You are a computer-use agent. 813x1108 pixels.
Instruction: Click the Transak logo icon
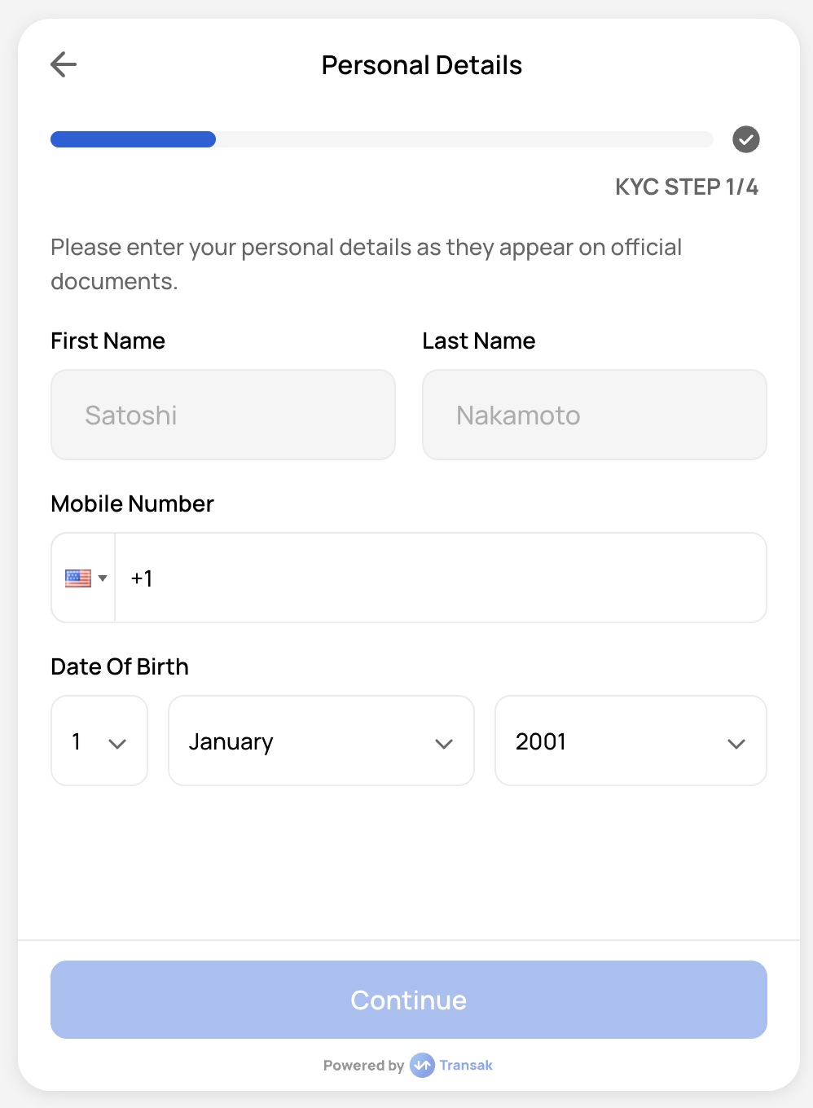(422, 1065)
